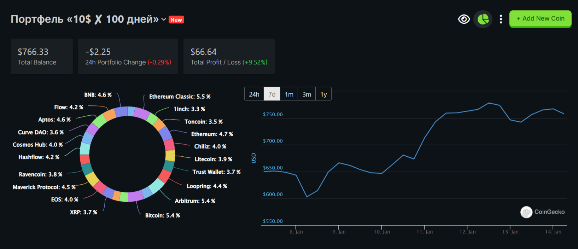Click the 24h Portfolio Change card
578x249 pixels.
pyautogui.click(x=128, y=56)
